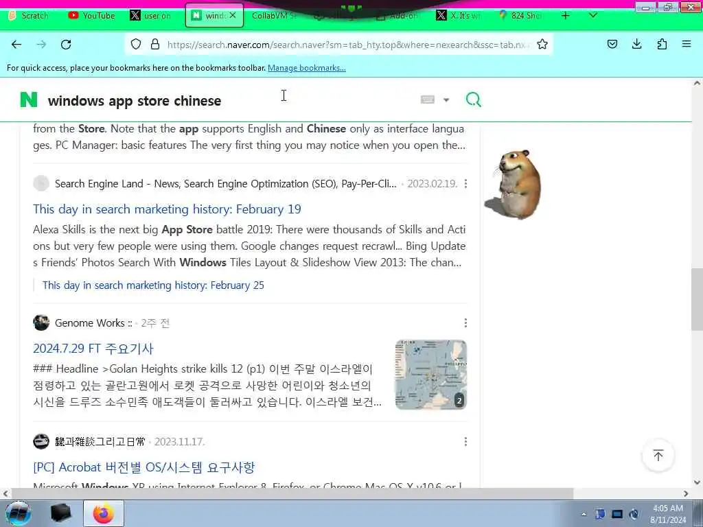Open 'This day in search marketing history: February 25'

click(153, 285)
